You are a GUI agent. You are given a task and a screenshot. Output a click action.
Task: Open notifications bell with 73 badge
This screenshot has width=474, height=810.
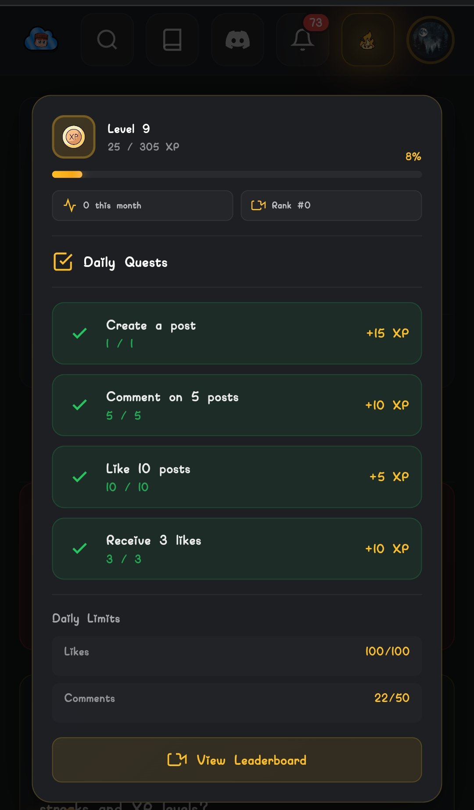coord(302,40)
